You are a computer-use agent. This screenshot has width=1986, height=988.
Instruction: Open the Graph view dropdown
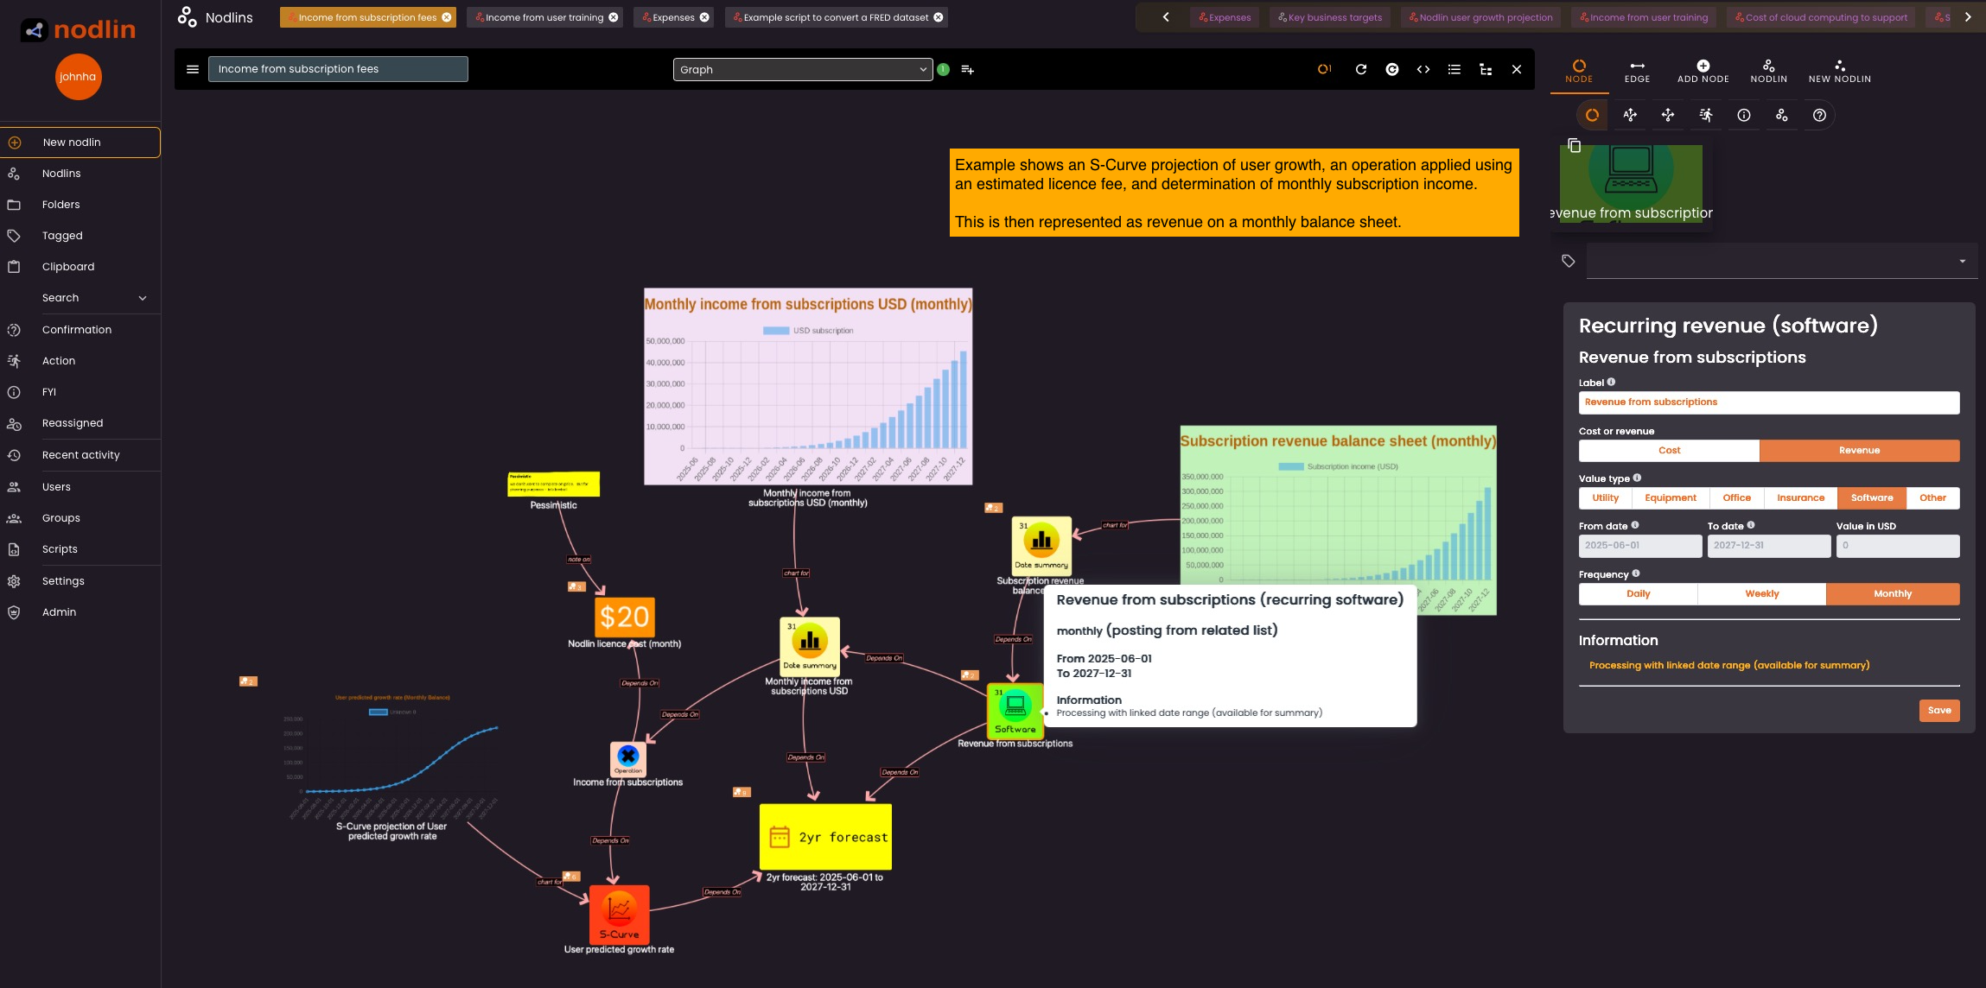click(x=802, y=69)
